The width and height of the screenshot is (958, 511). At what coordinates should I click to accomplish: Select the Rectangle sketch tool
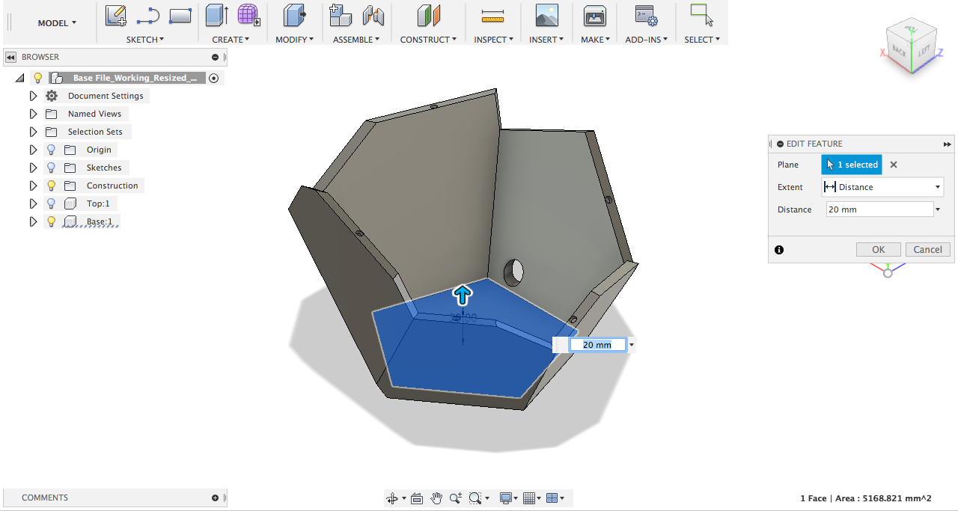tap(180, 15)
